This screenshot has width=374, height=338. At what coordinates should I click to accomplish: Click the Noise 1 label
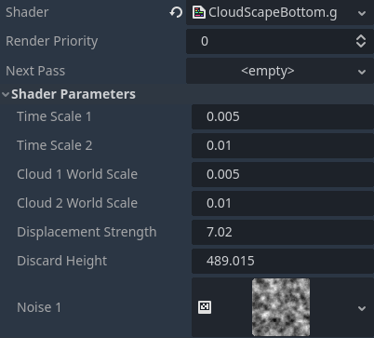click(x=39, y=307)
